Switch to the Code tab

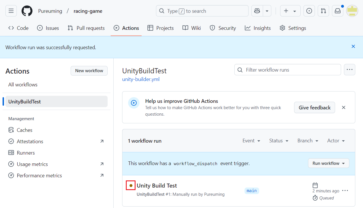[19, 28]
